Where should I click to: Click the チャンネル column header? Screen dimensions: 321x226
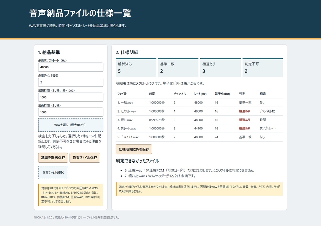tap(180, 94)
